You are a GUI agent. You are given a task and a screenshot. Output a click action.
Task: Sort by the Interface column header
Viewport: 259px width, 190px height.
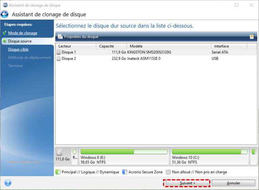(229, 46)
